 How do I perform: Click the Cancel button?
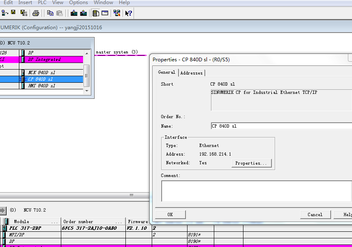[x=315, y=214]
